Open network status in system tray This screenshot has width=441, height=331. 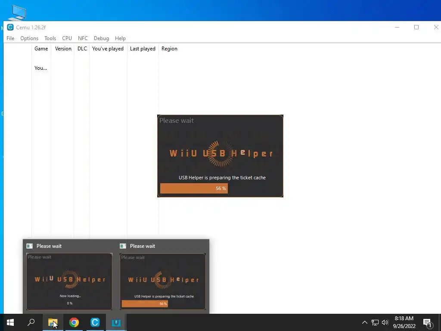(x=375, y=322)
